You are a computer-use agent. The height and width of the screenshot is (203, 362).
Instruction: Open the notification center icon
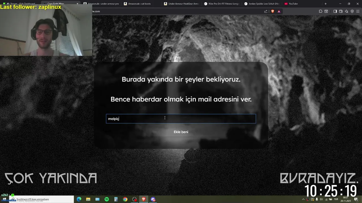[x=356, y=199]
